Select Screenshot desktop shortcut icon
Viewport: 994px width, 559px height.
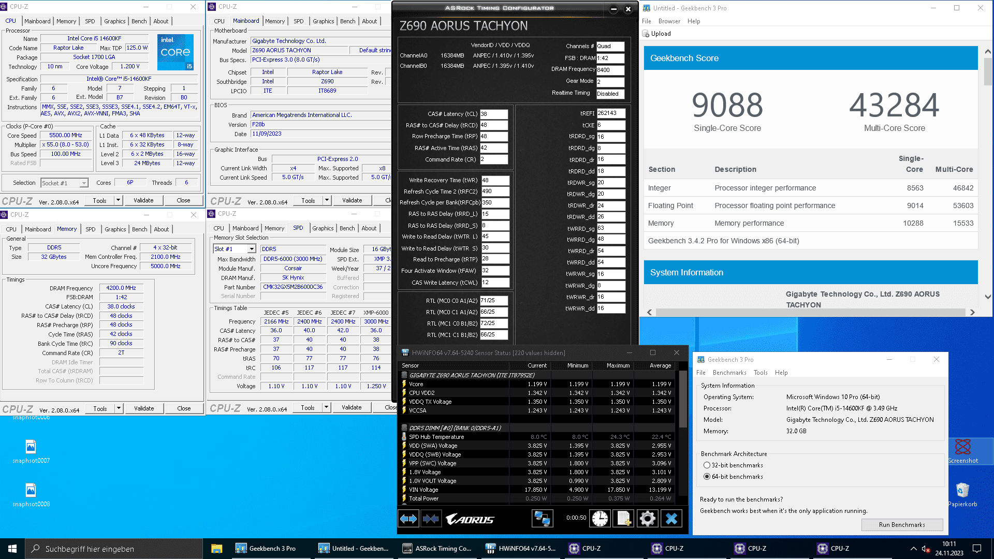(x=962, y=447)
